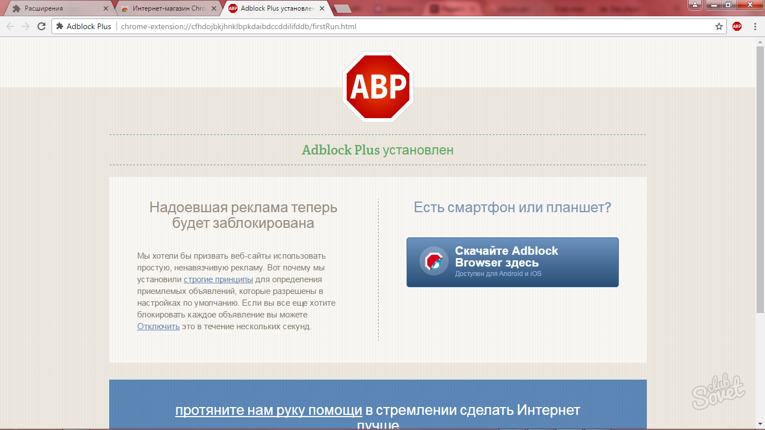Close the Интернет-магазин Chrome tab

214,9
